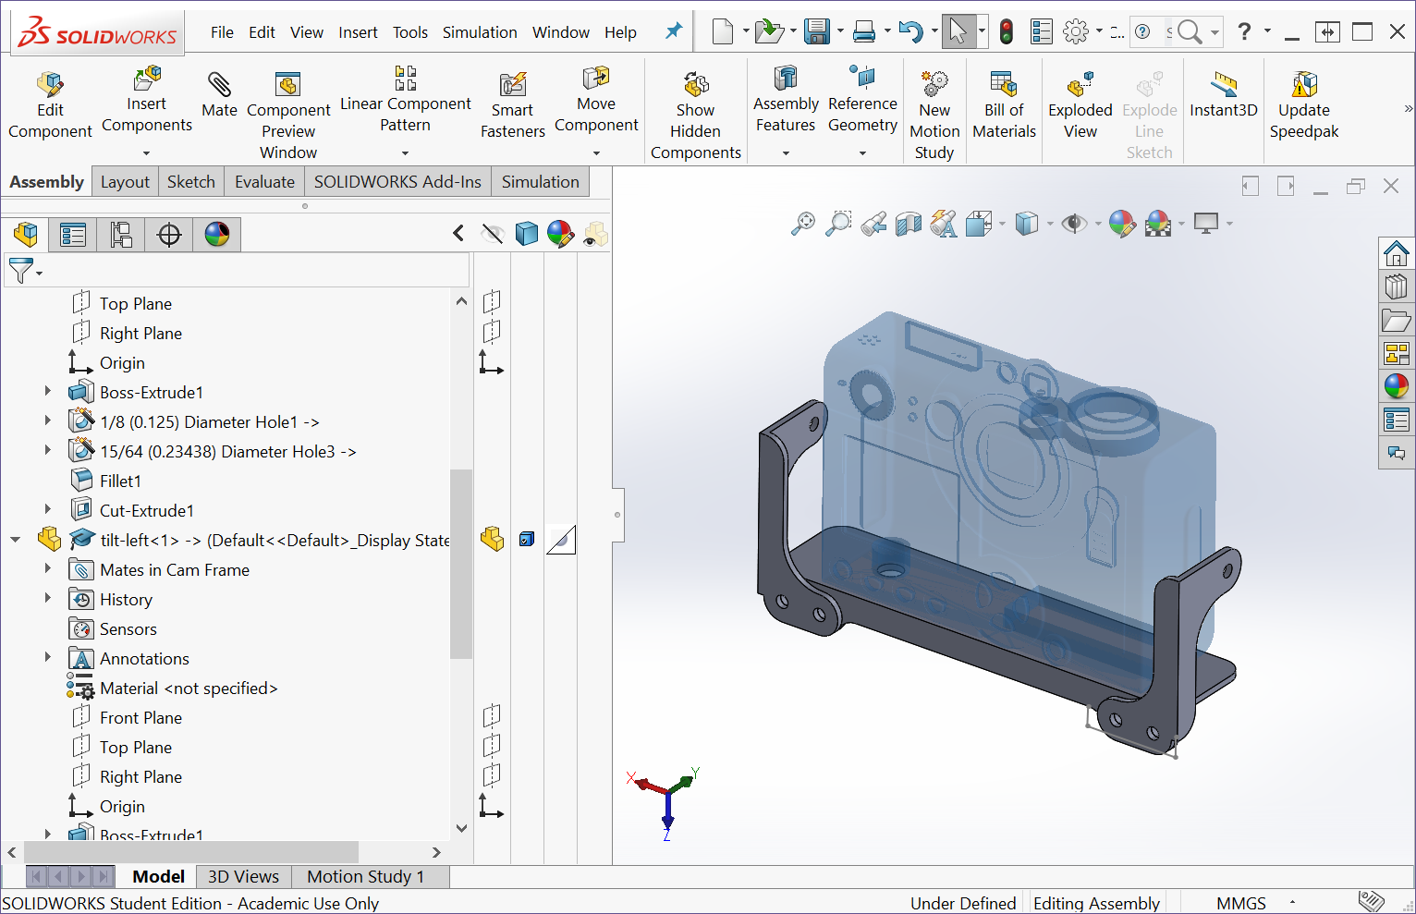Open the File menu
The image size is (1416, 914).
(x=222, y=32)
